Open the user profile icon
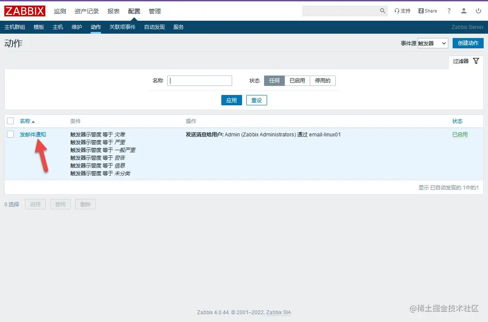The width and height of the screenshot is (488, 322). tap(464, 11)
